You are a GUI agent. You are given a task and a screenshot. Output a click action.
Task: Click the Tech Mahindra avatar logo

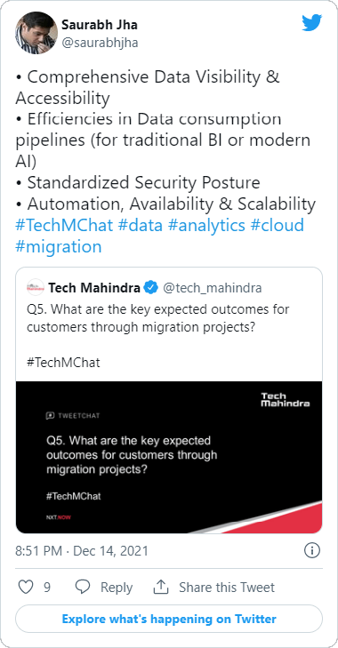click(36, 287)
